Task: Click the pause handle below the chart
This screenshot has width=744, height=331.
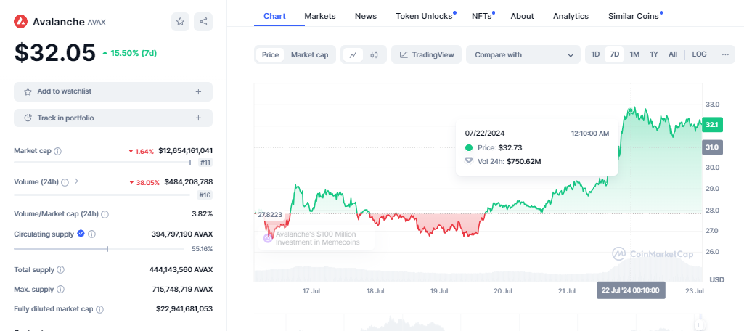Action: click(699, 324)
